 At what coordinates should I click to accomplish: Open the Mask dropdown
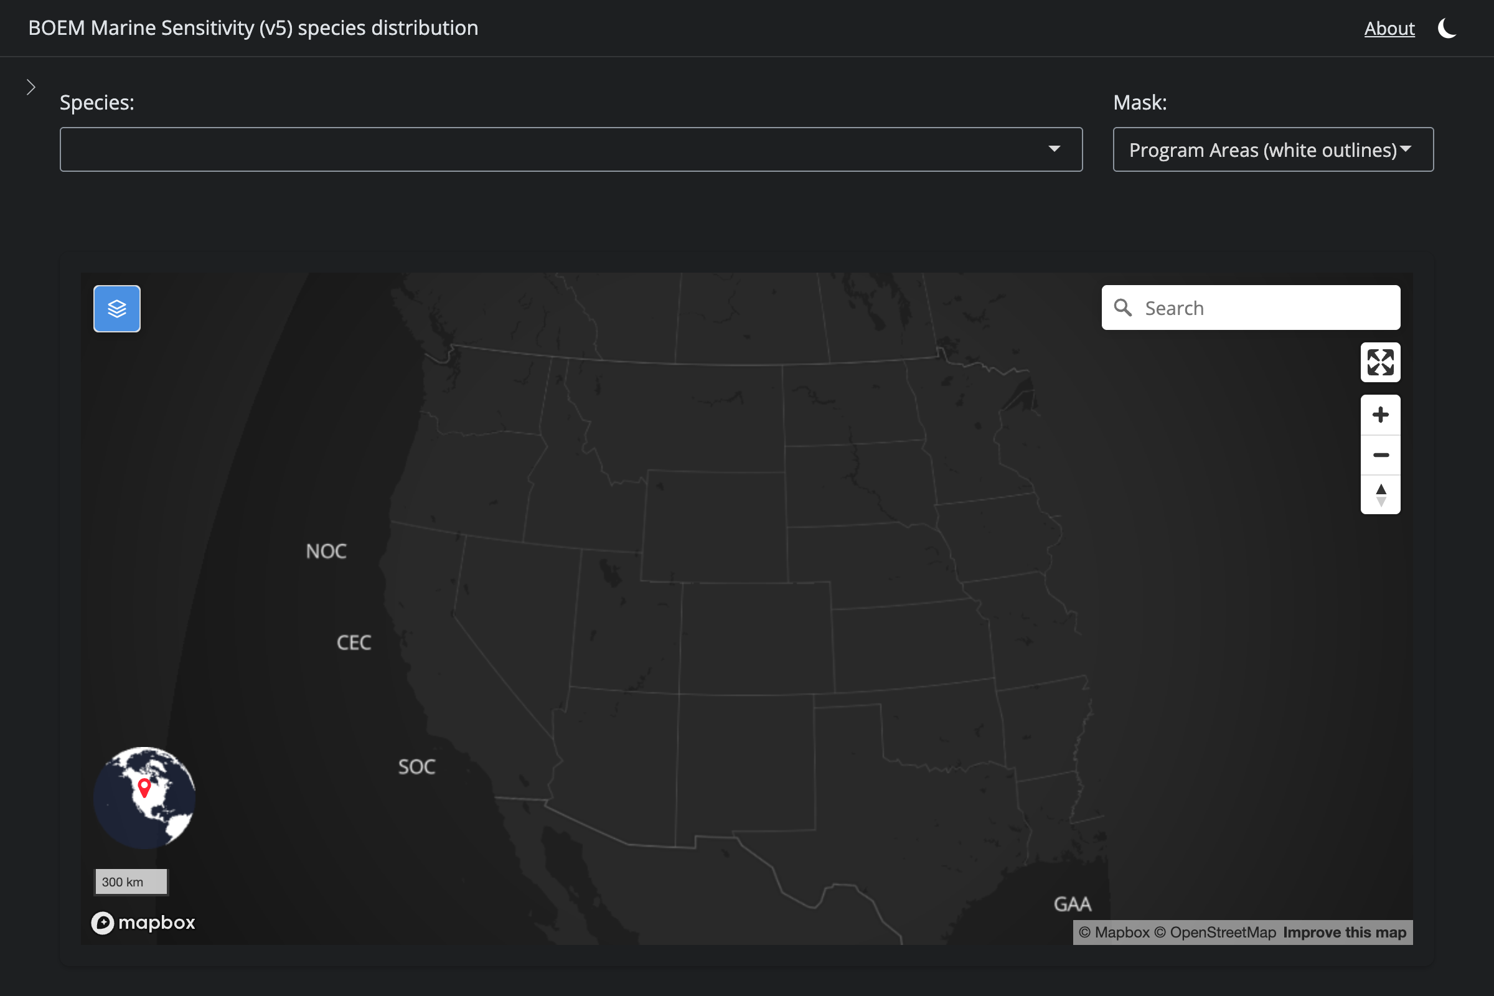pos(1272,149)
